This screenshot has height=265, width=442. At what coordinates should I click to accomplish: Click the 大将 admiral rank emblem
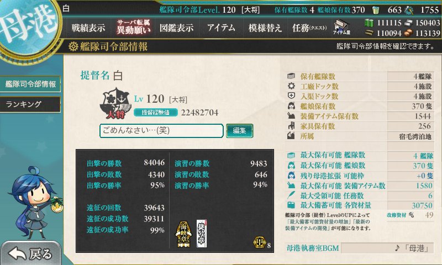[115, 103]
